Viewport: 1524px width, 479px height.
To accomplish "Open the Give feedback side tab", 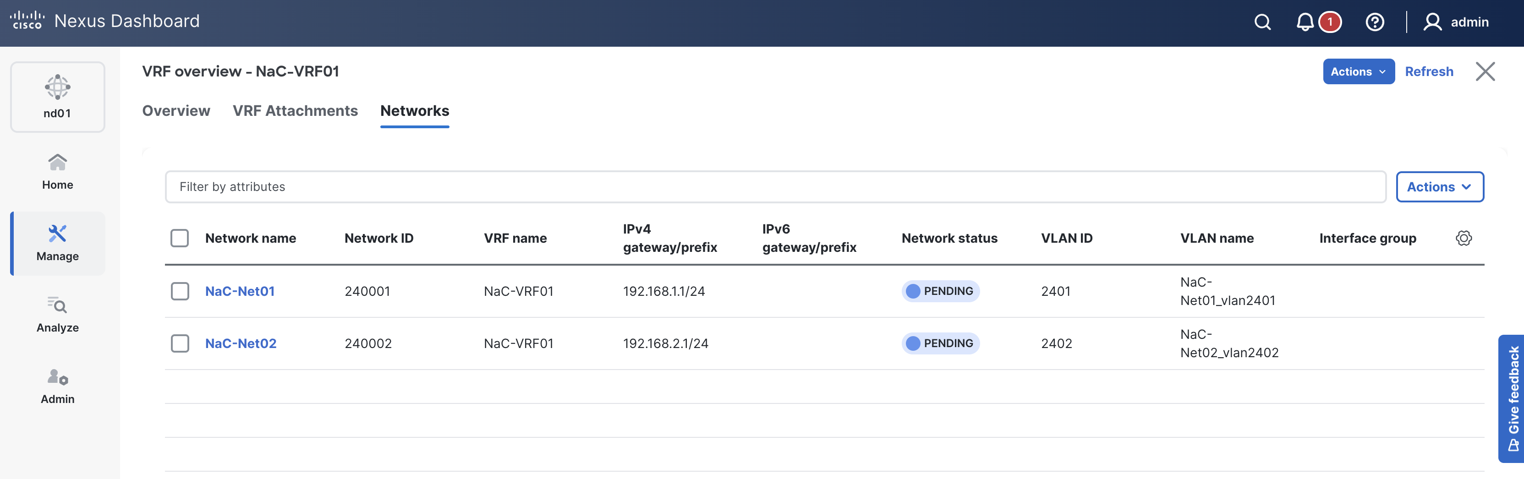I will (x=1513, y=398).
